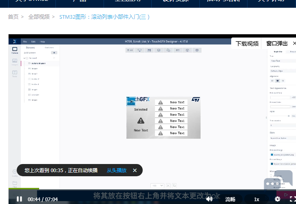Click the selected blue button widget on the canvas
Viewport: 296px width, 204px height.
tap(131, 102)
